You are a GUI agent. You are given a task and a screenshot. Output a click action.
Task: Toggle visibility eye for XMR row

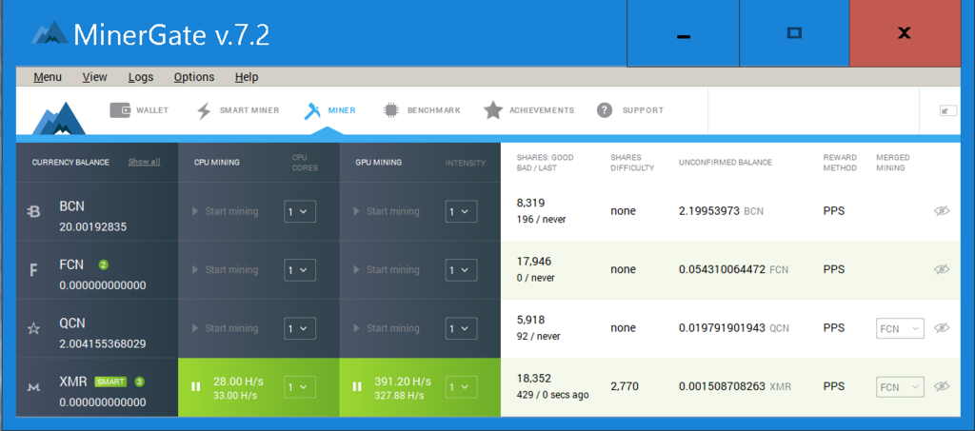[x=942, y=386]
